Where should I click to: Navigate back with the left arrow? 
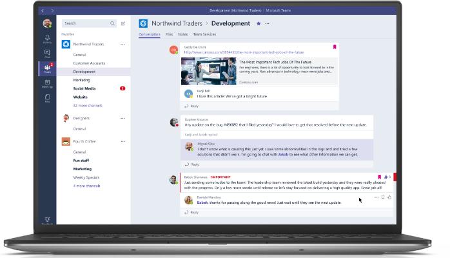[43, 10]
